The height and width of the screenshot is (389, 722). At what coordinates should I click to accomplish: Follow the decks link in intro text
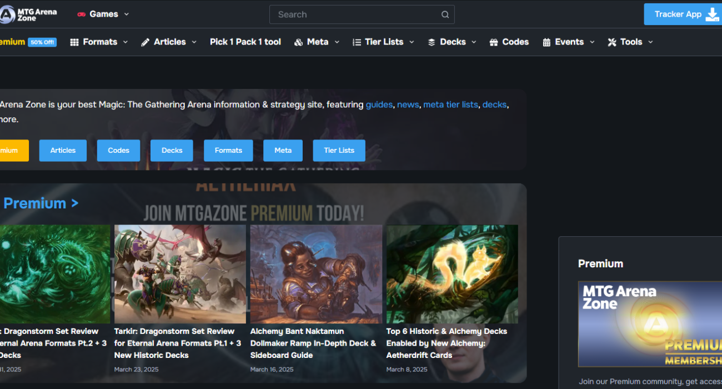tap(494, 104)
